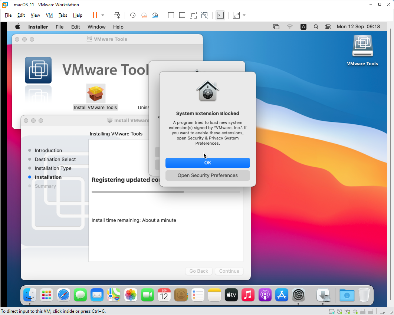Open the power options dropdown beside pause

pyautogui.click(x=103, y=15)
